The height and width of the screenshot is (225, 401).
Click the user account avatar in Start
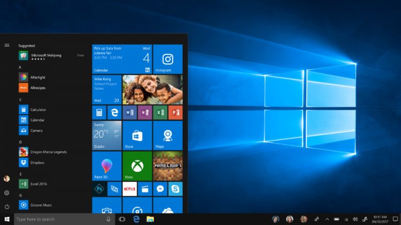(7, 179)
